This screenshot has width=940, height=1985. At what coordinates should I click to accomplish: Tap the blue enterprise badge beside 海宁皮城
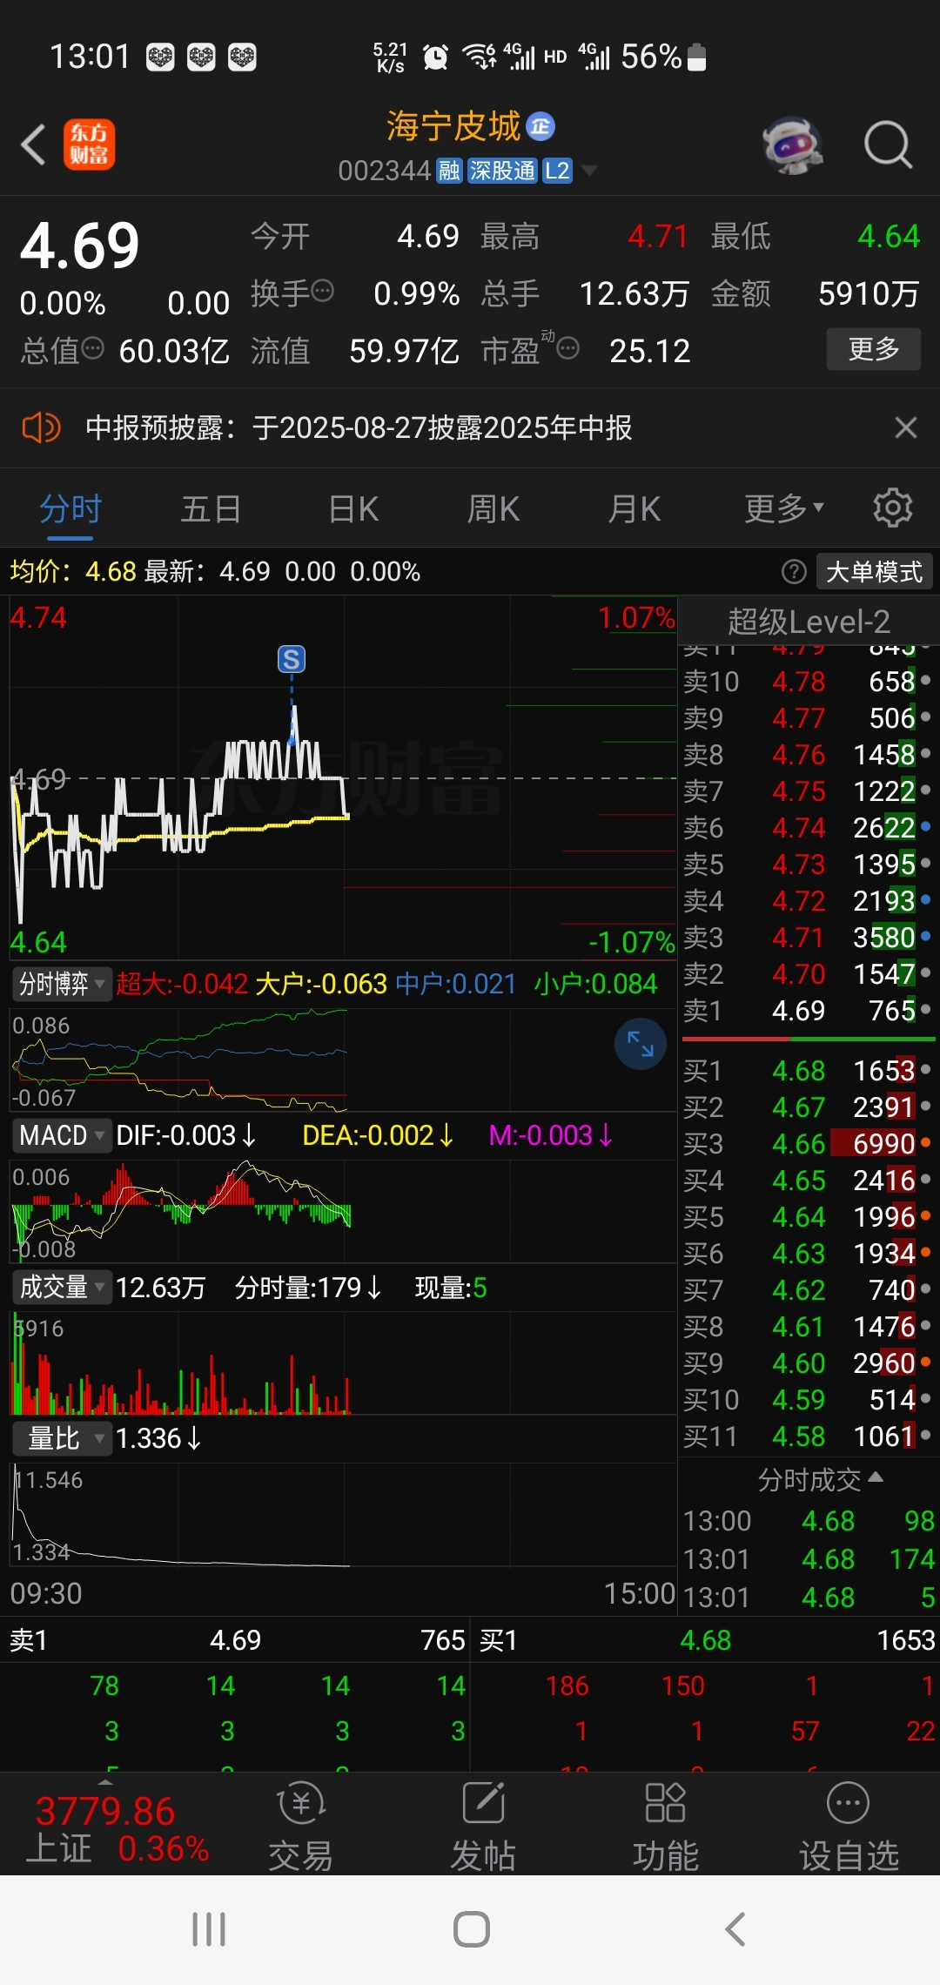pos(540,126)
